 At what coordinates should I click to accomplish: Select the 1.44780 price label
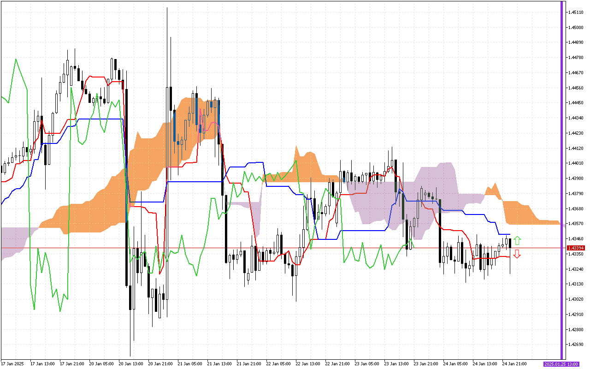576,58
